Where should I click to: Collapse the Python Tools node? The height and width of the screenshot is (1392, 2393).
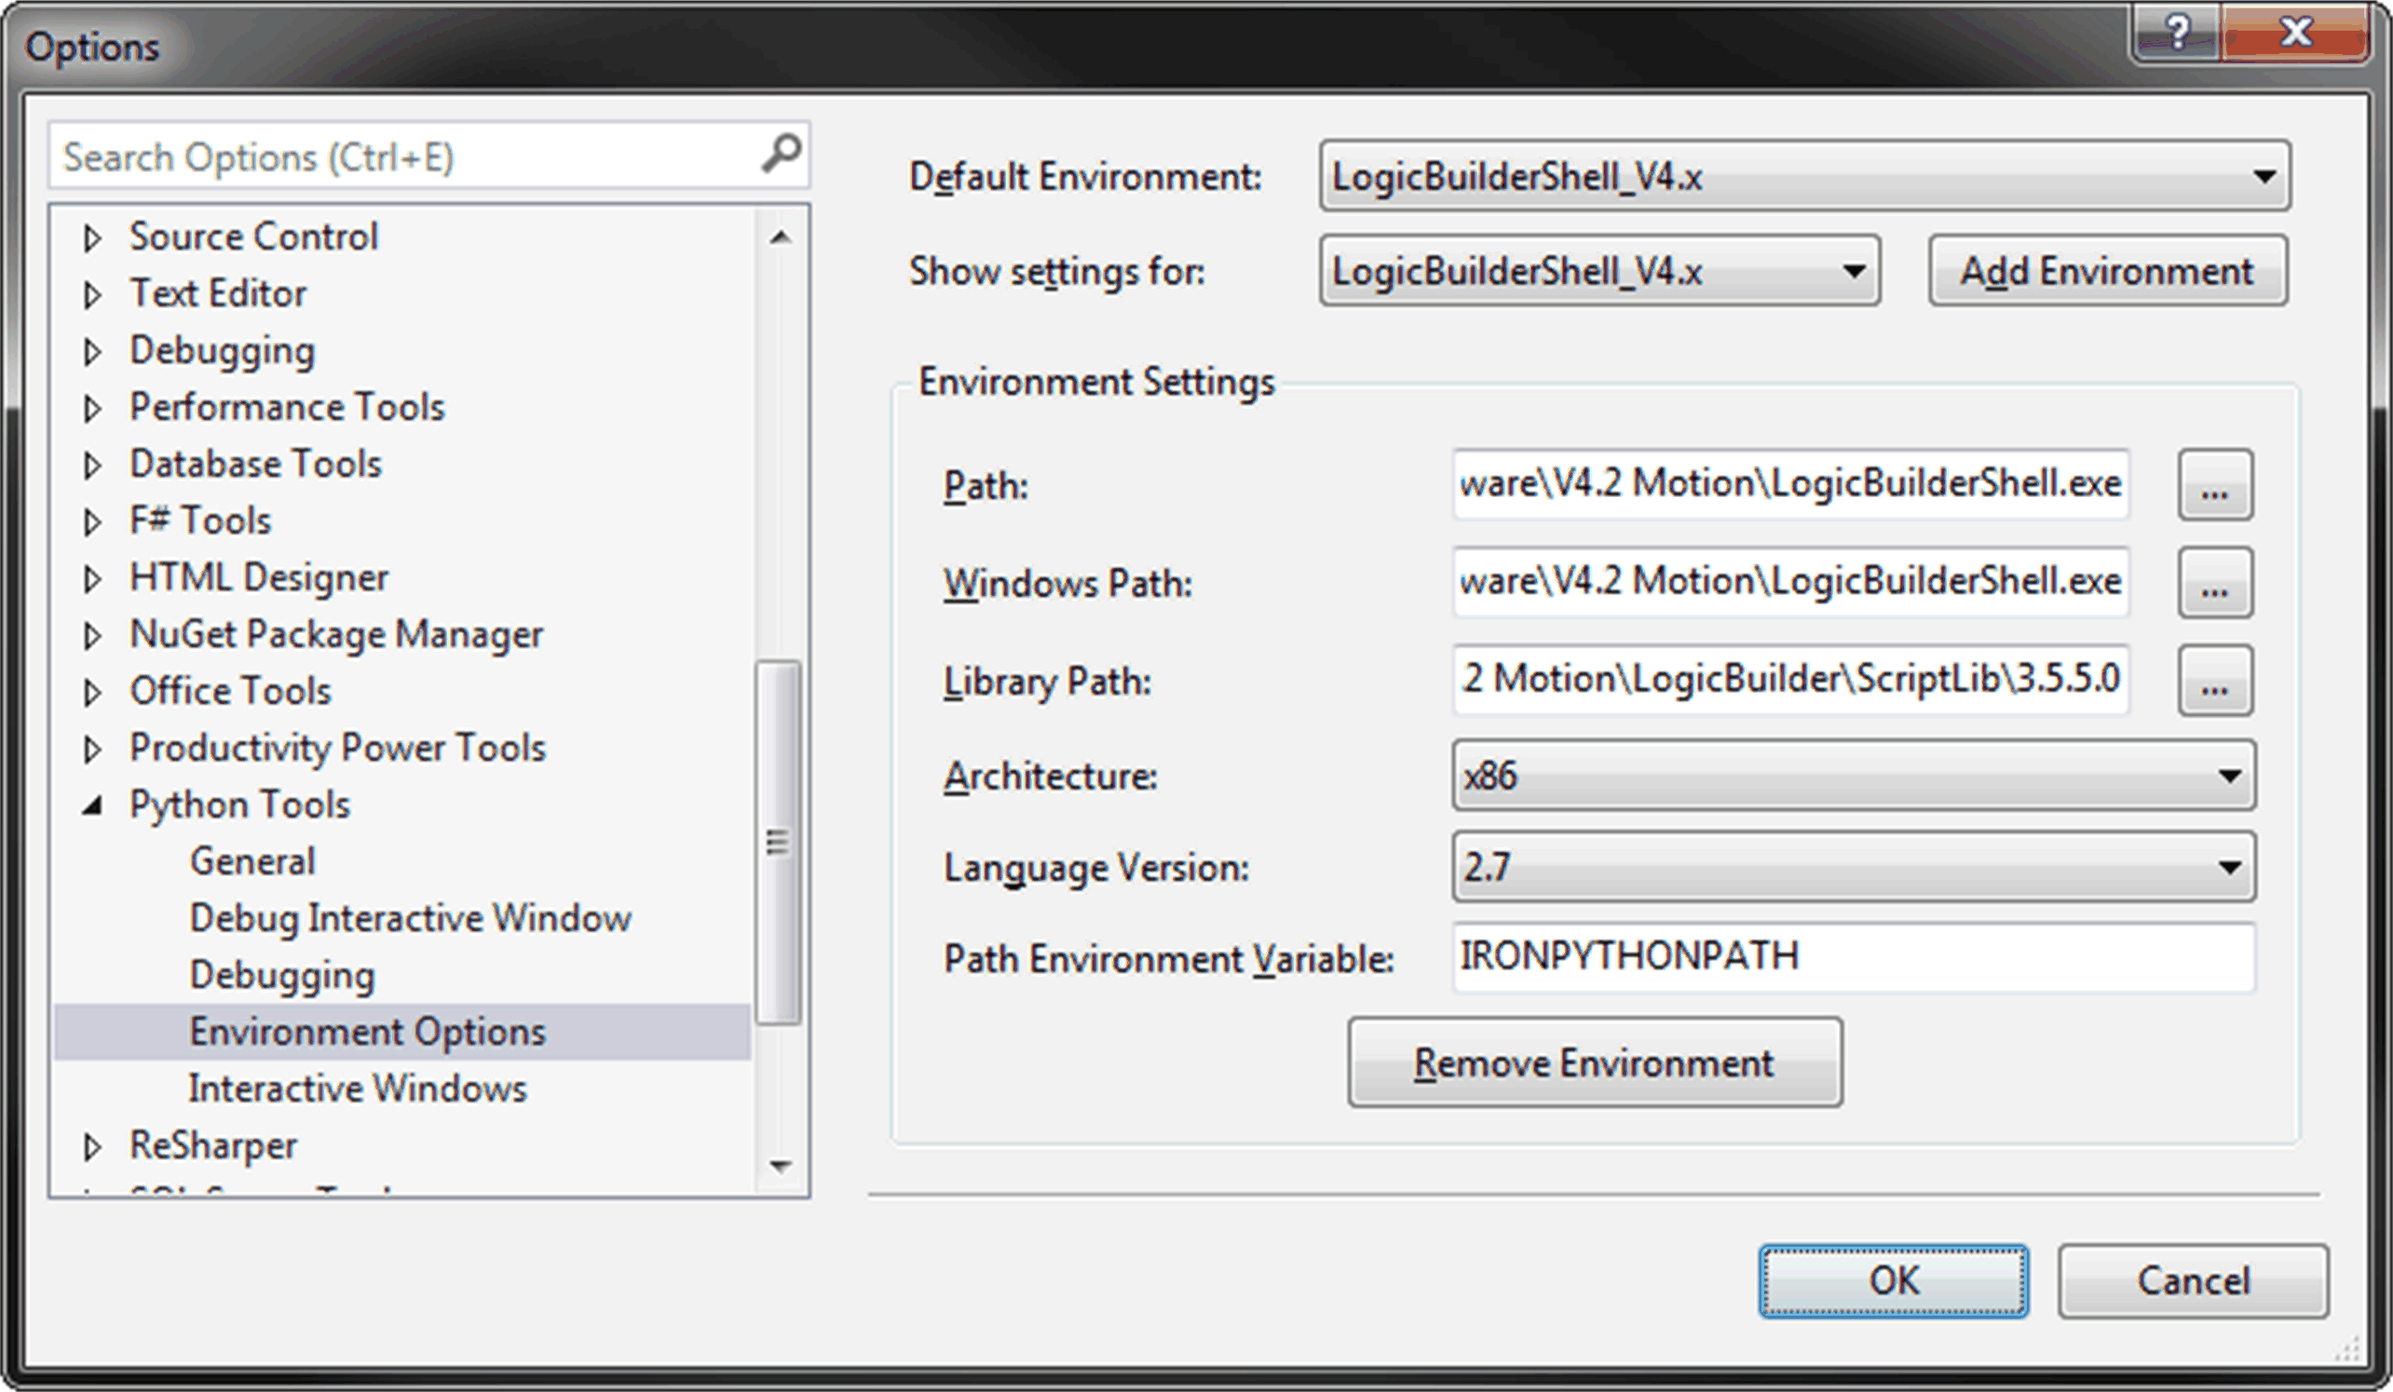pyautogui.click(x=92, y=806)
